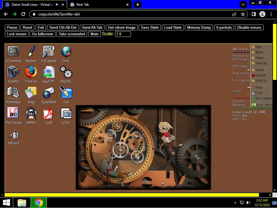The image size is (277, 208).
Task: Reload the page
Action: coord(23,14)
